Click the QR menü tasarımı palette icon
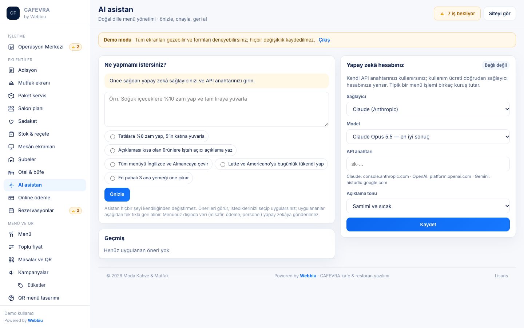524x328 pixels. point(11,298)
